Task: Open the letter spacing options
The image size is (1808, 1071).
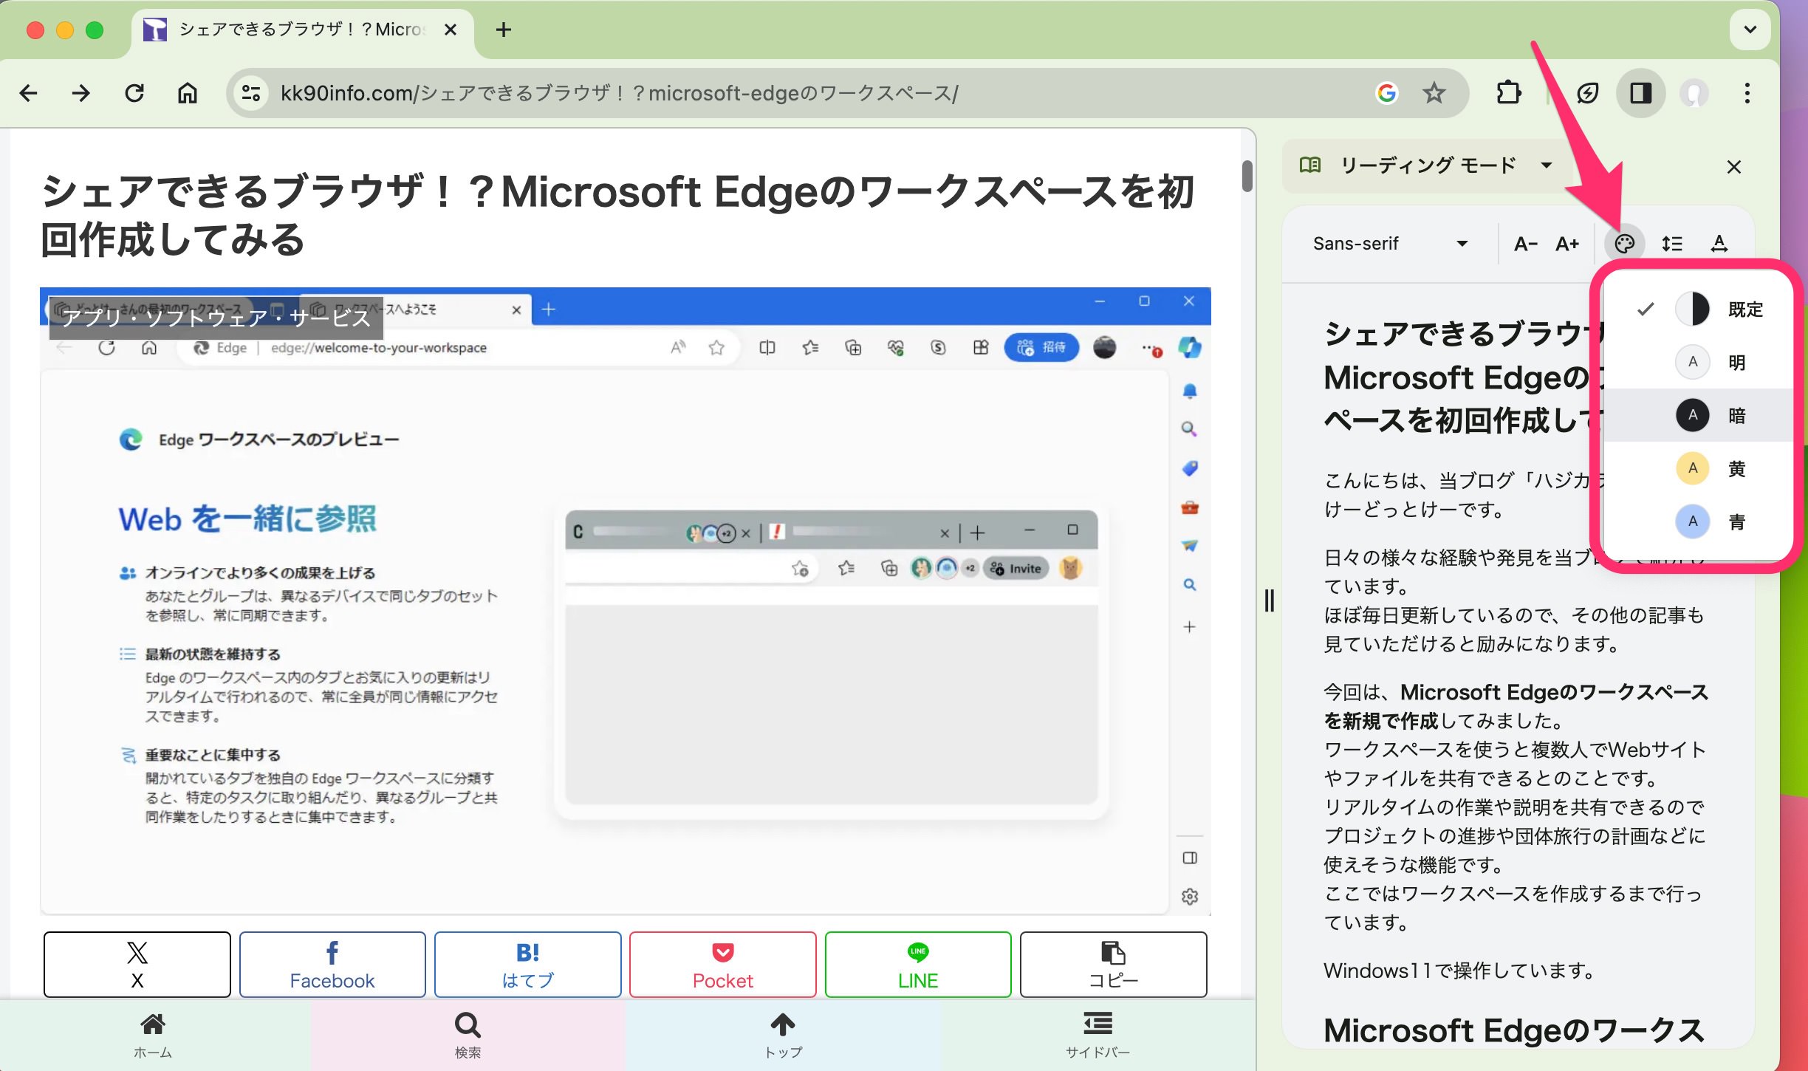Action: pyautogui.click(x=1719, y=244)
